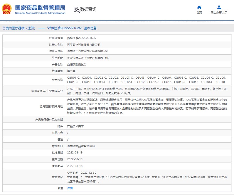Select approval date in 批准日期 row
This screenshot has height=195, width=234.
click(x=75, y=153)
